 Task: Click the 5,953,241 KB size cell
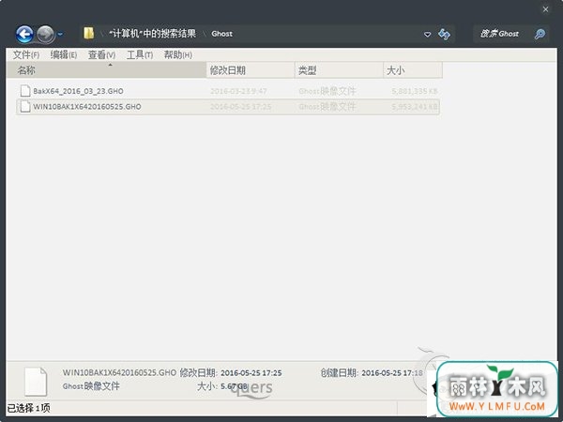pyautogui.click(x=415, y=107)
